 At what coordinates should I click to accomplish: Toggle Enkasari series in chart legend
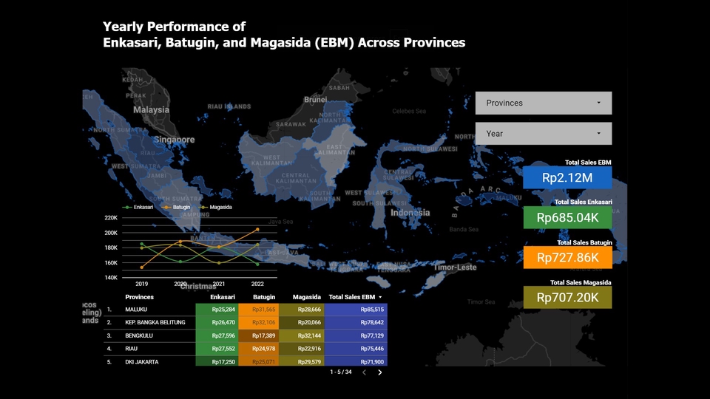138,207
